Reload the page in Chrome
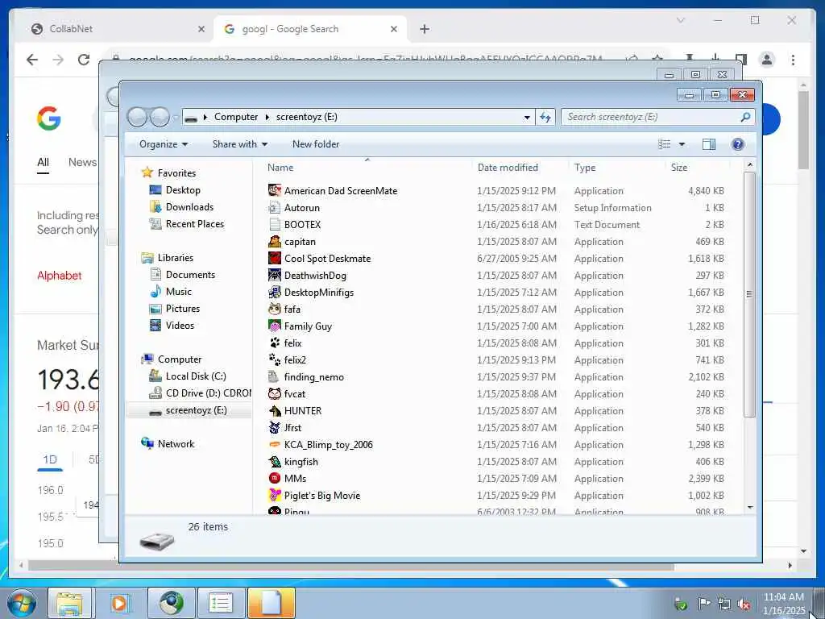This screenshot has height=619, width=825. (84, 60)
